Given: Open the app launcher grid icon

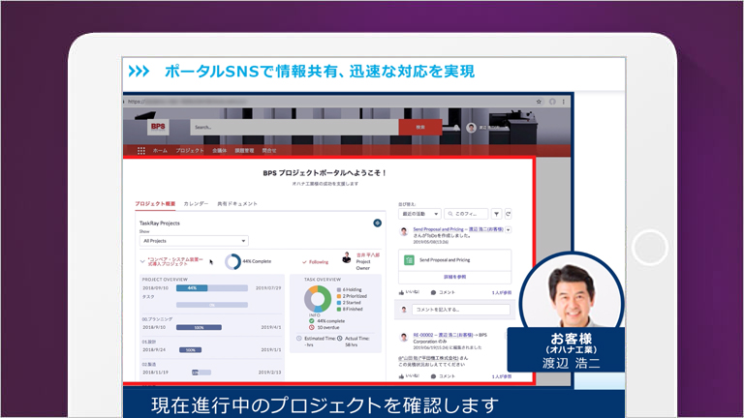Looking at the screenshot, I should [x=141, y=151].
